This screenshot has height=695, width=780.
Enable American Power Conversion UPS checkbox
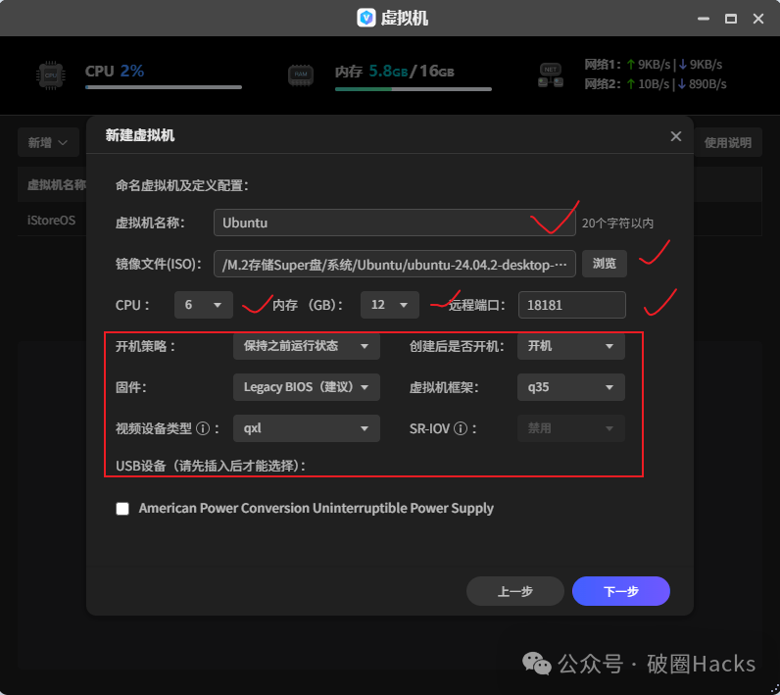point(122,509)
